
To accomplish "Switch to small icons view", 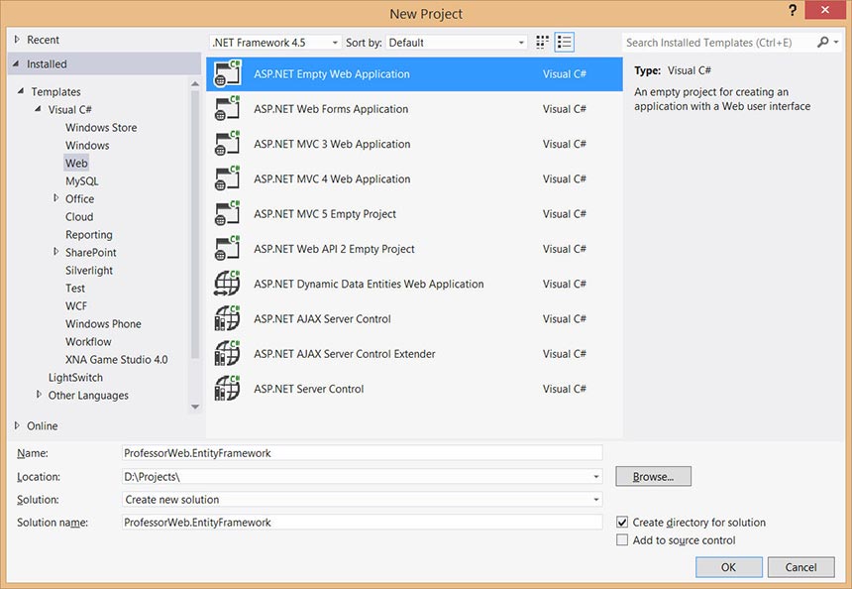I will [542, 43].
